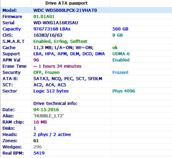Click the SCT value AC2, AC4, AC5
The height and width of the screenshot is (158, 172).
[50, 85]
